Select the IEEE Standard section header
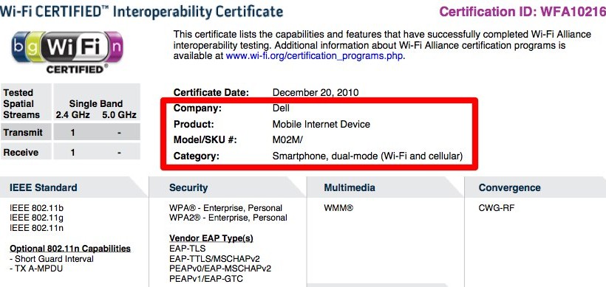Screen dimensions: 606x287 coord(44,188)
